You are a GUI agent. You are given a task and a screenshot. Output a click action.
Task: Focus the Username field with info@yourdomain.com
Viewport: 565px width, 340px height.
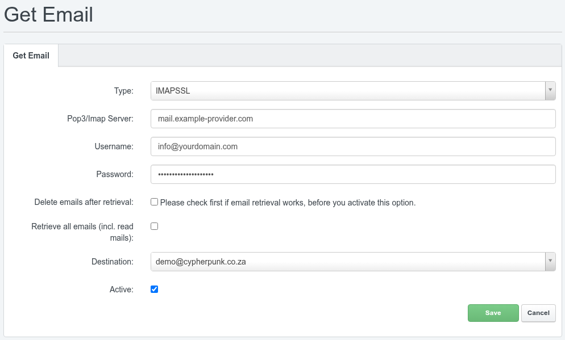click(353, 146)
